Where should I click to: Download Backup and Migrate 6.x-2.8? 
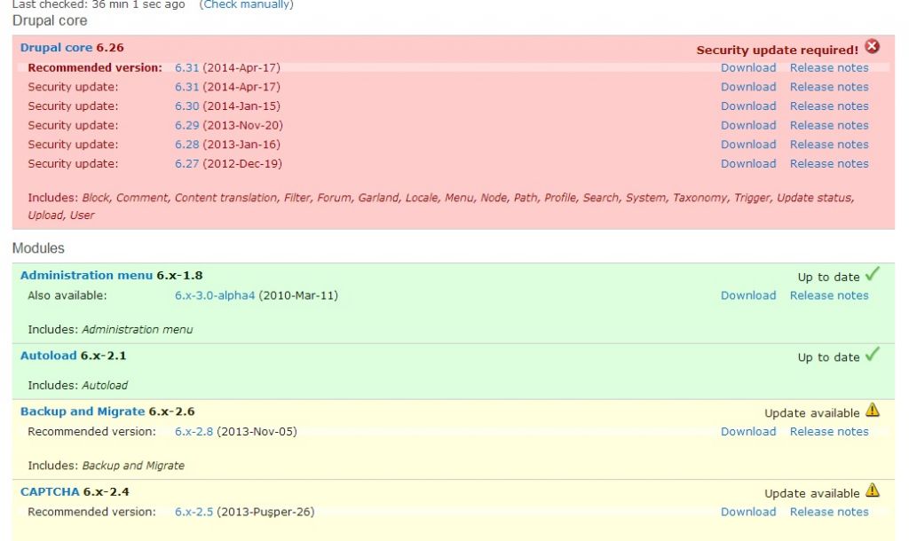tap(748, 431)
